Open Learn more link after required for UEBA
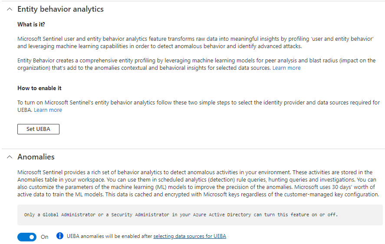The height and width of the screenshot is (244, 385). [x=48, y=110]
